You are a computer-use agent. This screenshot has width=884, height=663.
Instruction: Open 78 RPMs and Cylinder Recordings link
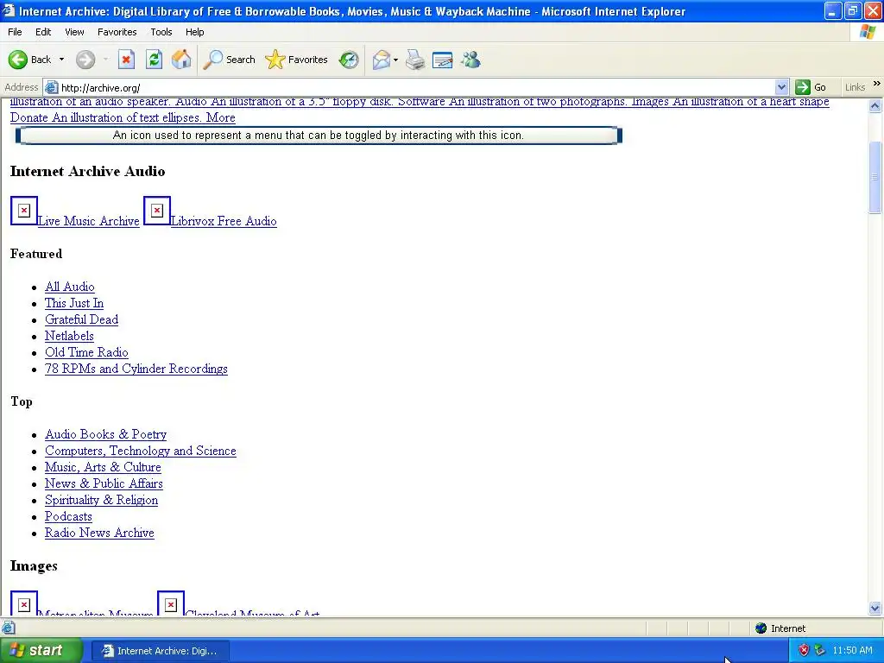coord(136,369)
